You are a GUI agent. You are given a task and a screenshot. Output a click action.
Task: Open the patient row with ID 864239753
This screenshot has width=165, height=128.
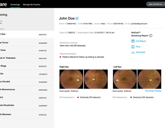coord(27,66)
